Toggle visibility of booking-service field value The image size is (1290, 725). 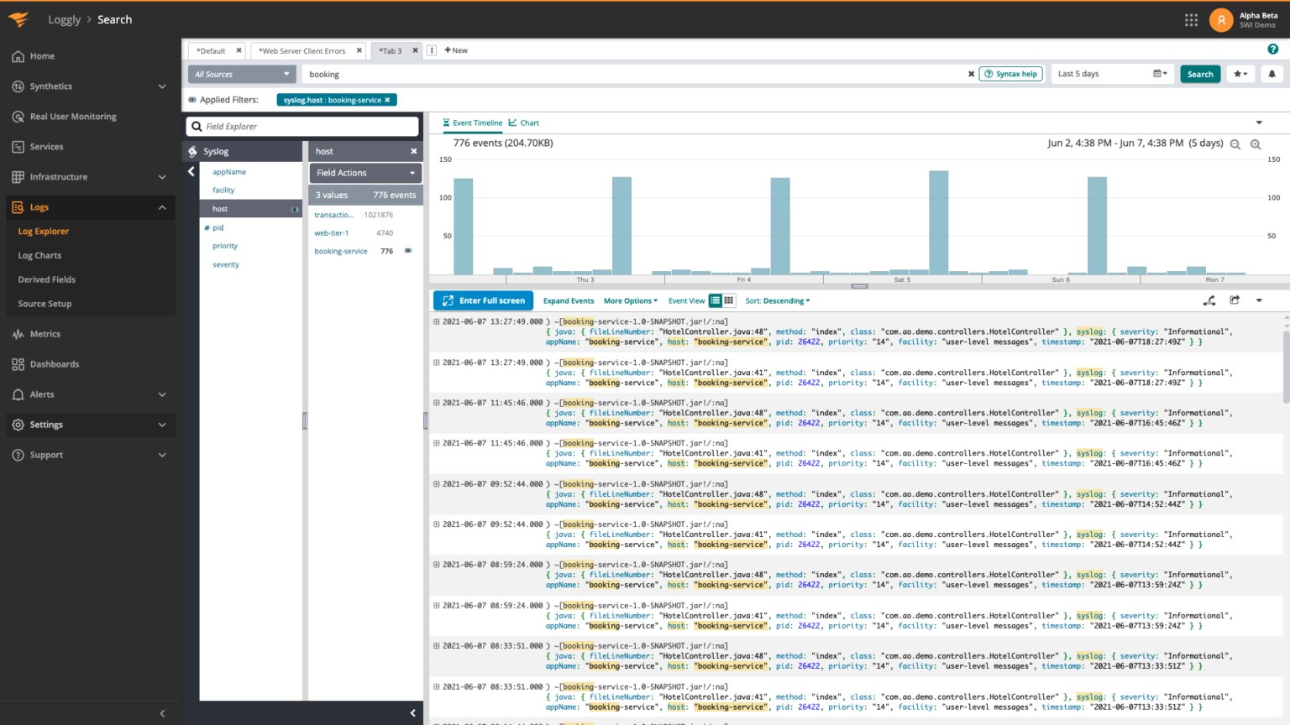[408, 251]
